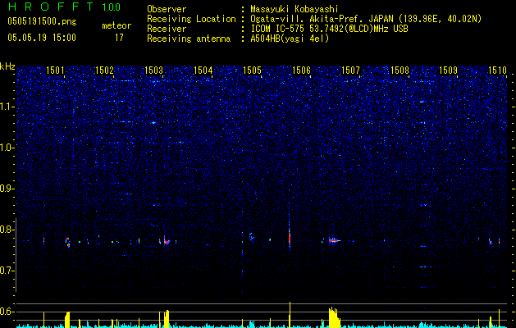Click the 0.8 frequency axis label
Screen dimensions: 516x328
tap(7, 230)
